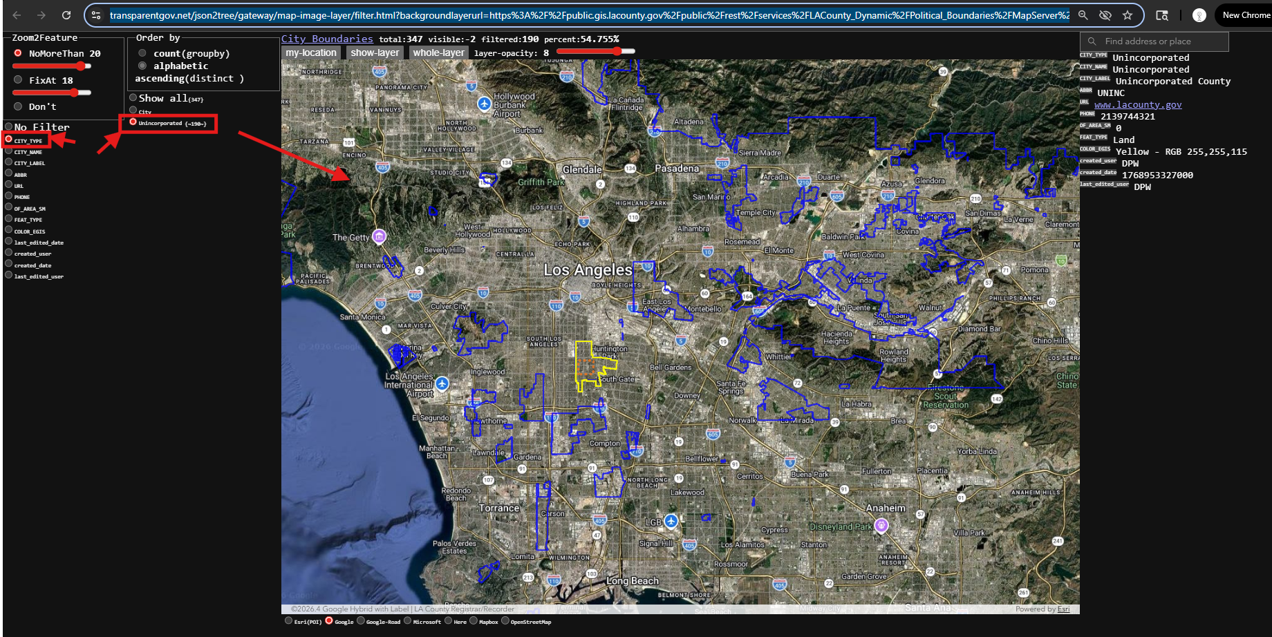Select count(groupby) ordering option
This screenshot has width=1272, height=637.
click(x=142, y=53)
